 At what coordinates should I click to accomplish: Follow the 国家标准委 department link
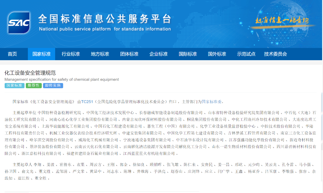click(212, 102)
